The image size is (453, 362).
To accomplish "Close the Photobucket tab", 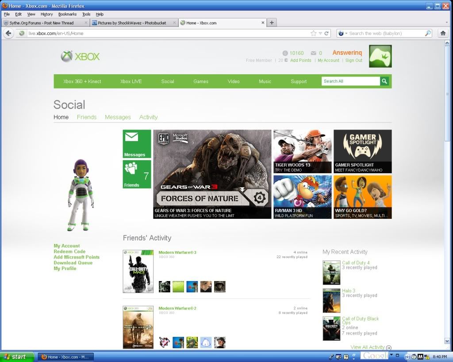I will click(x=174, y=23).
